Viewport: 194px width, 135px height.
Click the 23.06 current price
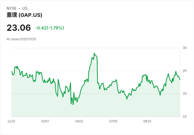click(x=19, y=28)
